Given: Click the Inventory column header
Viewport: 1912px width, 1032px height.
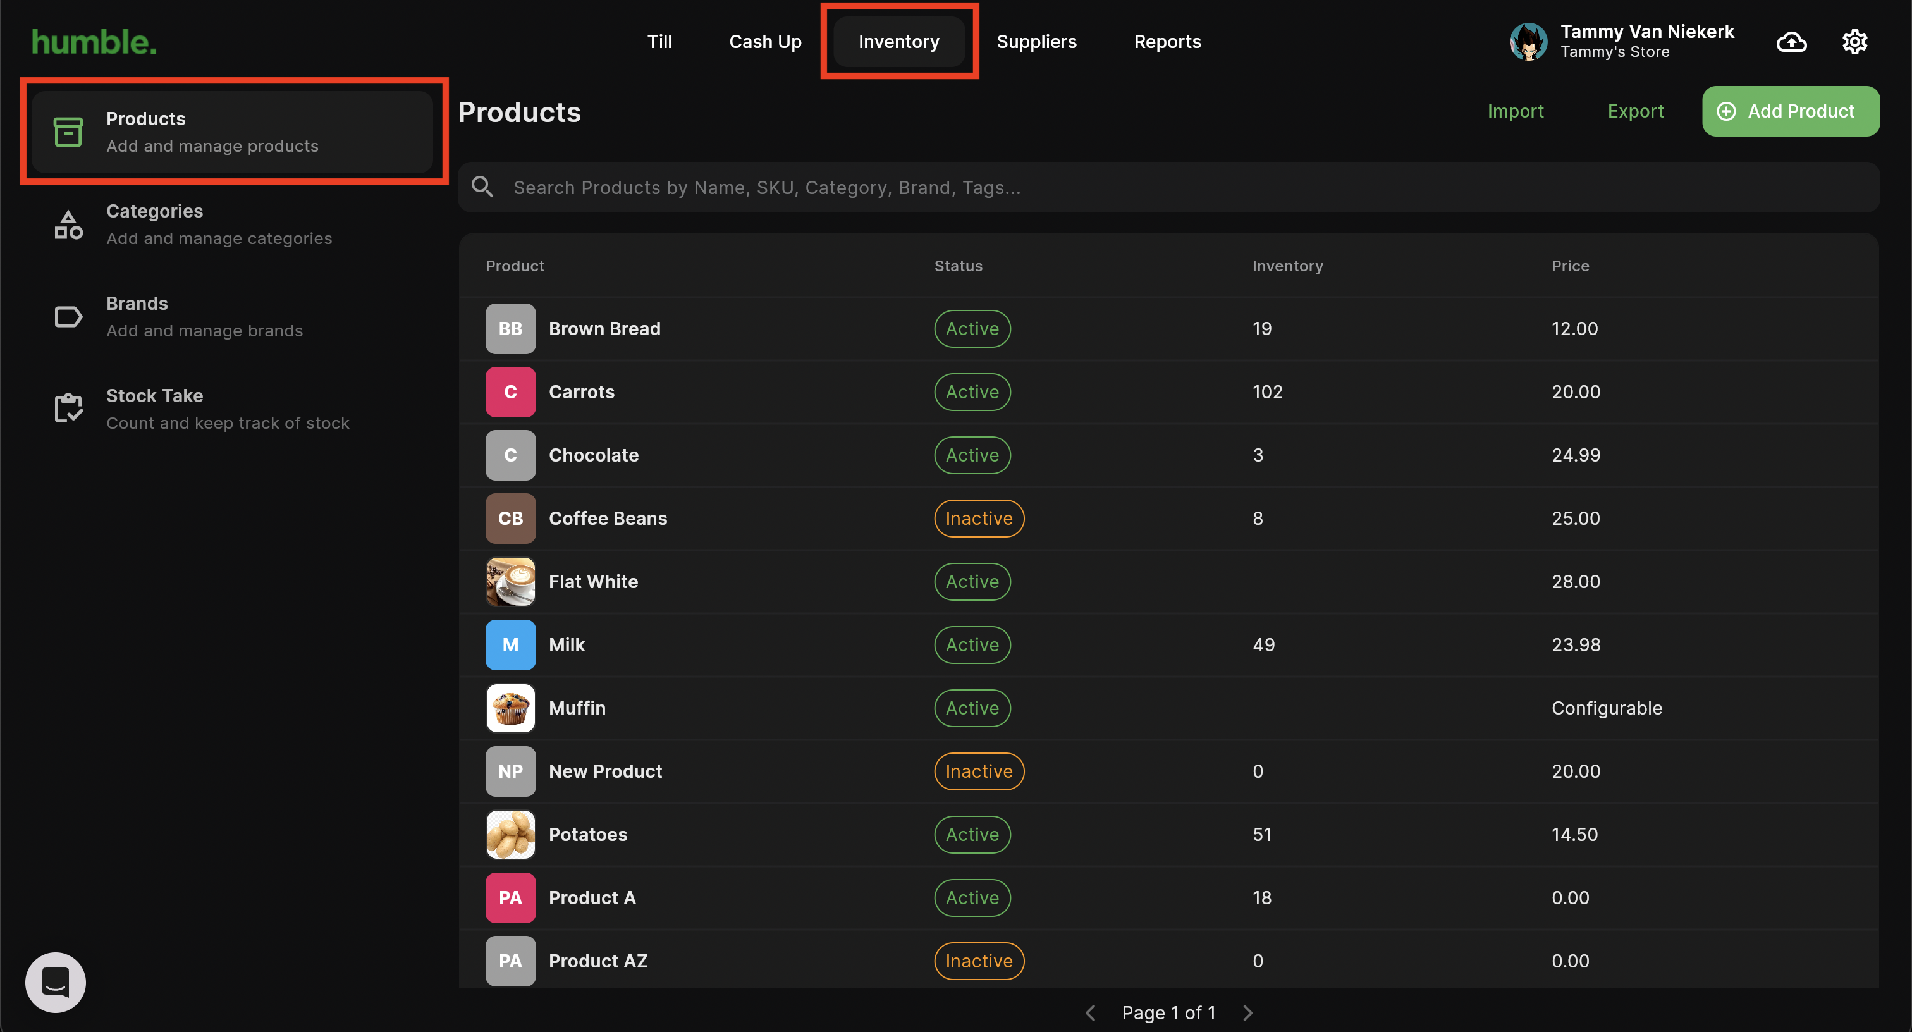Looking at the screenshot, I should pyautogui.click(x=1287, y=266).
